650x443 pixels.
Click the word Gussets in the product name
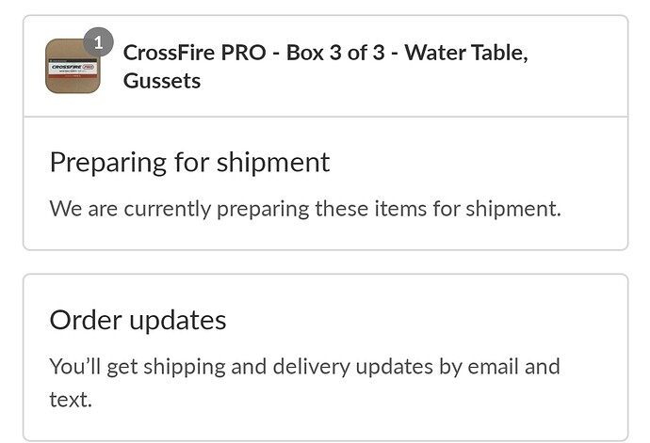pyautogui.click(x=162, y=81)
